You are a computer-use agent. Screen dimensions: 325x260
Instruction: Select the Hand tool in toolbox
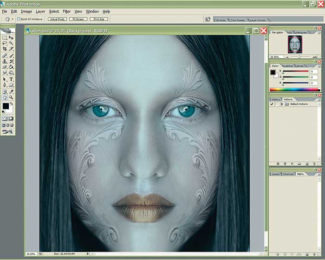click(x=5, y=97)
